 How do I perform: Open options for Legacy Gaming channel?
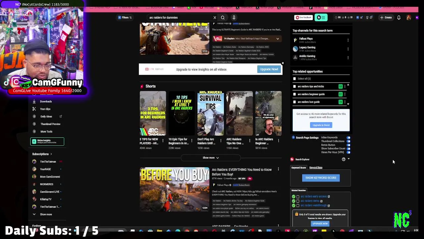[348, 49]
